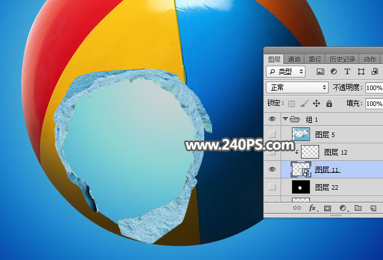Create a new group folder icon
The width and height of the screenshot is (383, 260).
click(x=358, y=208)
